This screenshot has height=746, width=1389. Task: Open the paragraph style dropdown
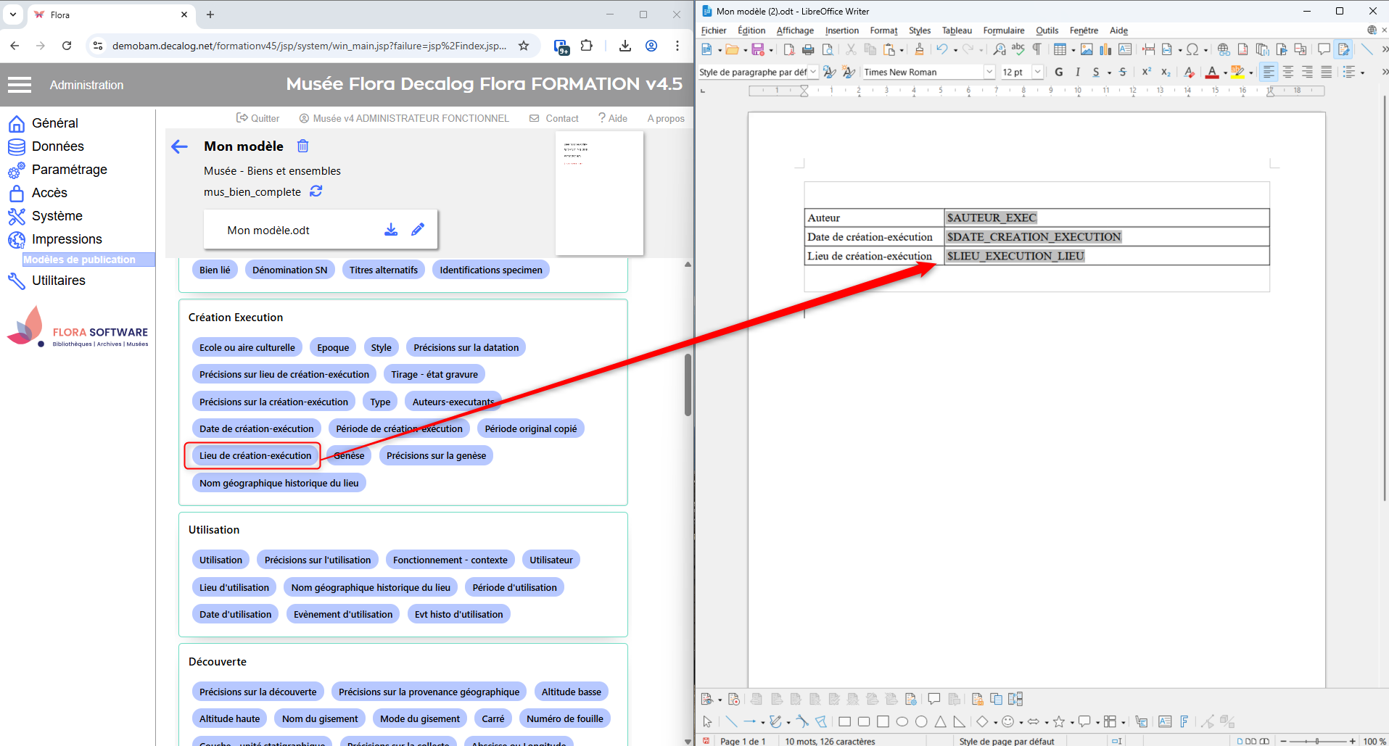coord(813,72)
